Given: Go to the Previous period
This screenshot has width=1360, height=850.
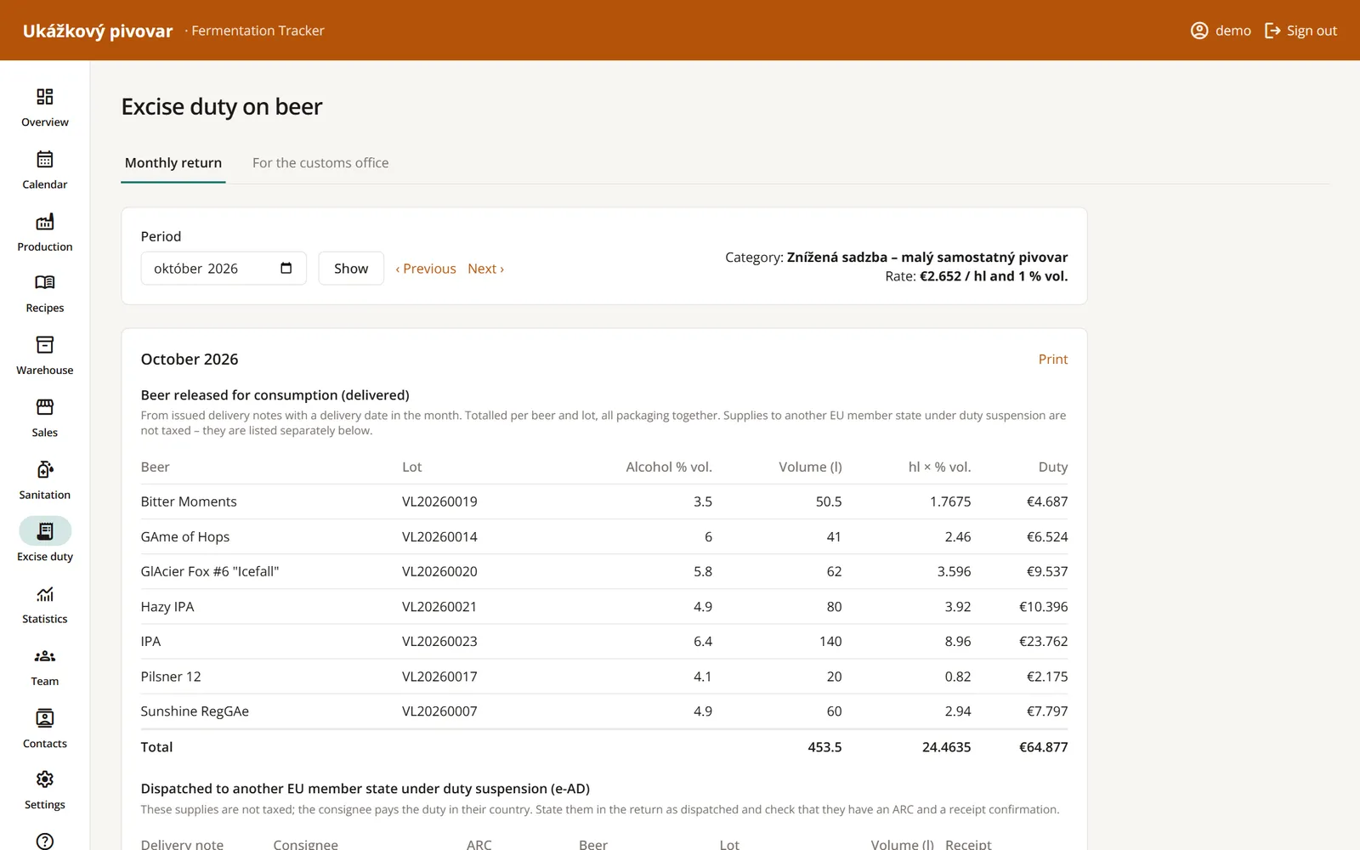Looking at the screenshot, I should pyautogui.click(x=426, y=269).
